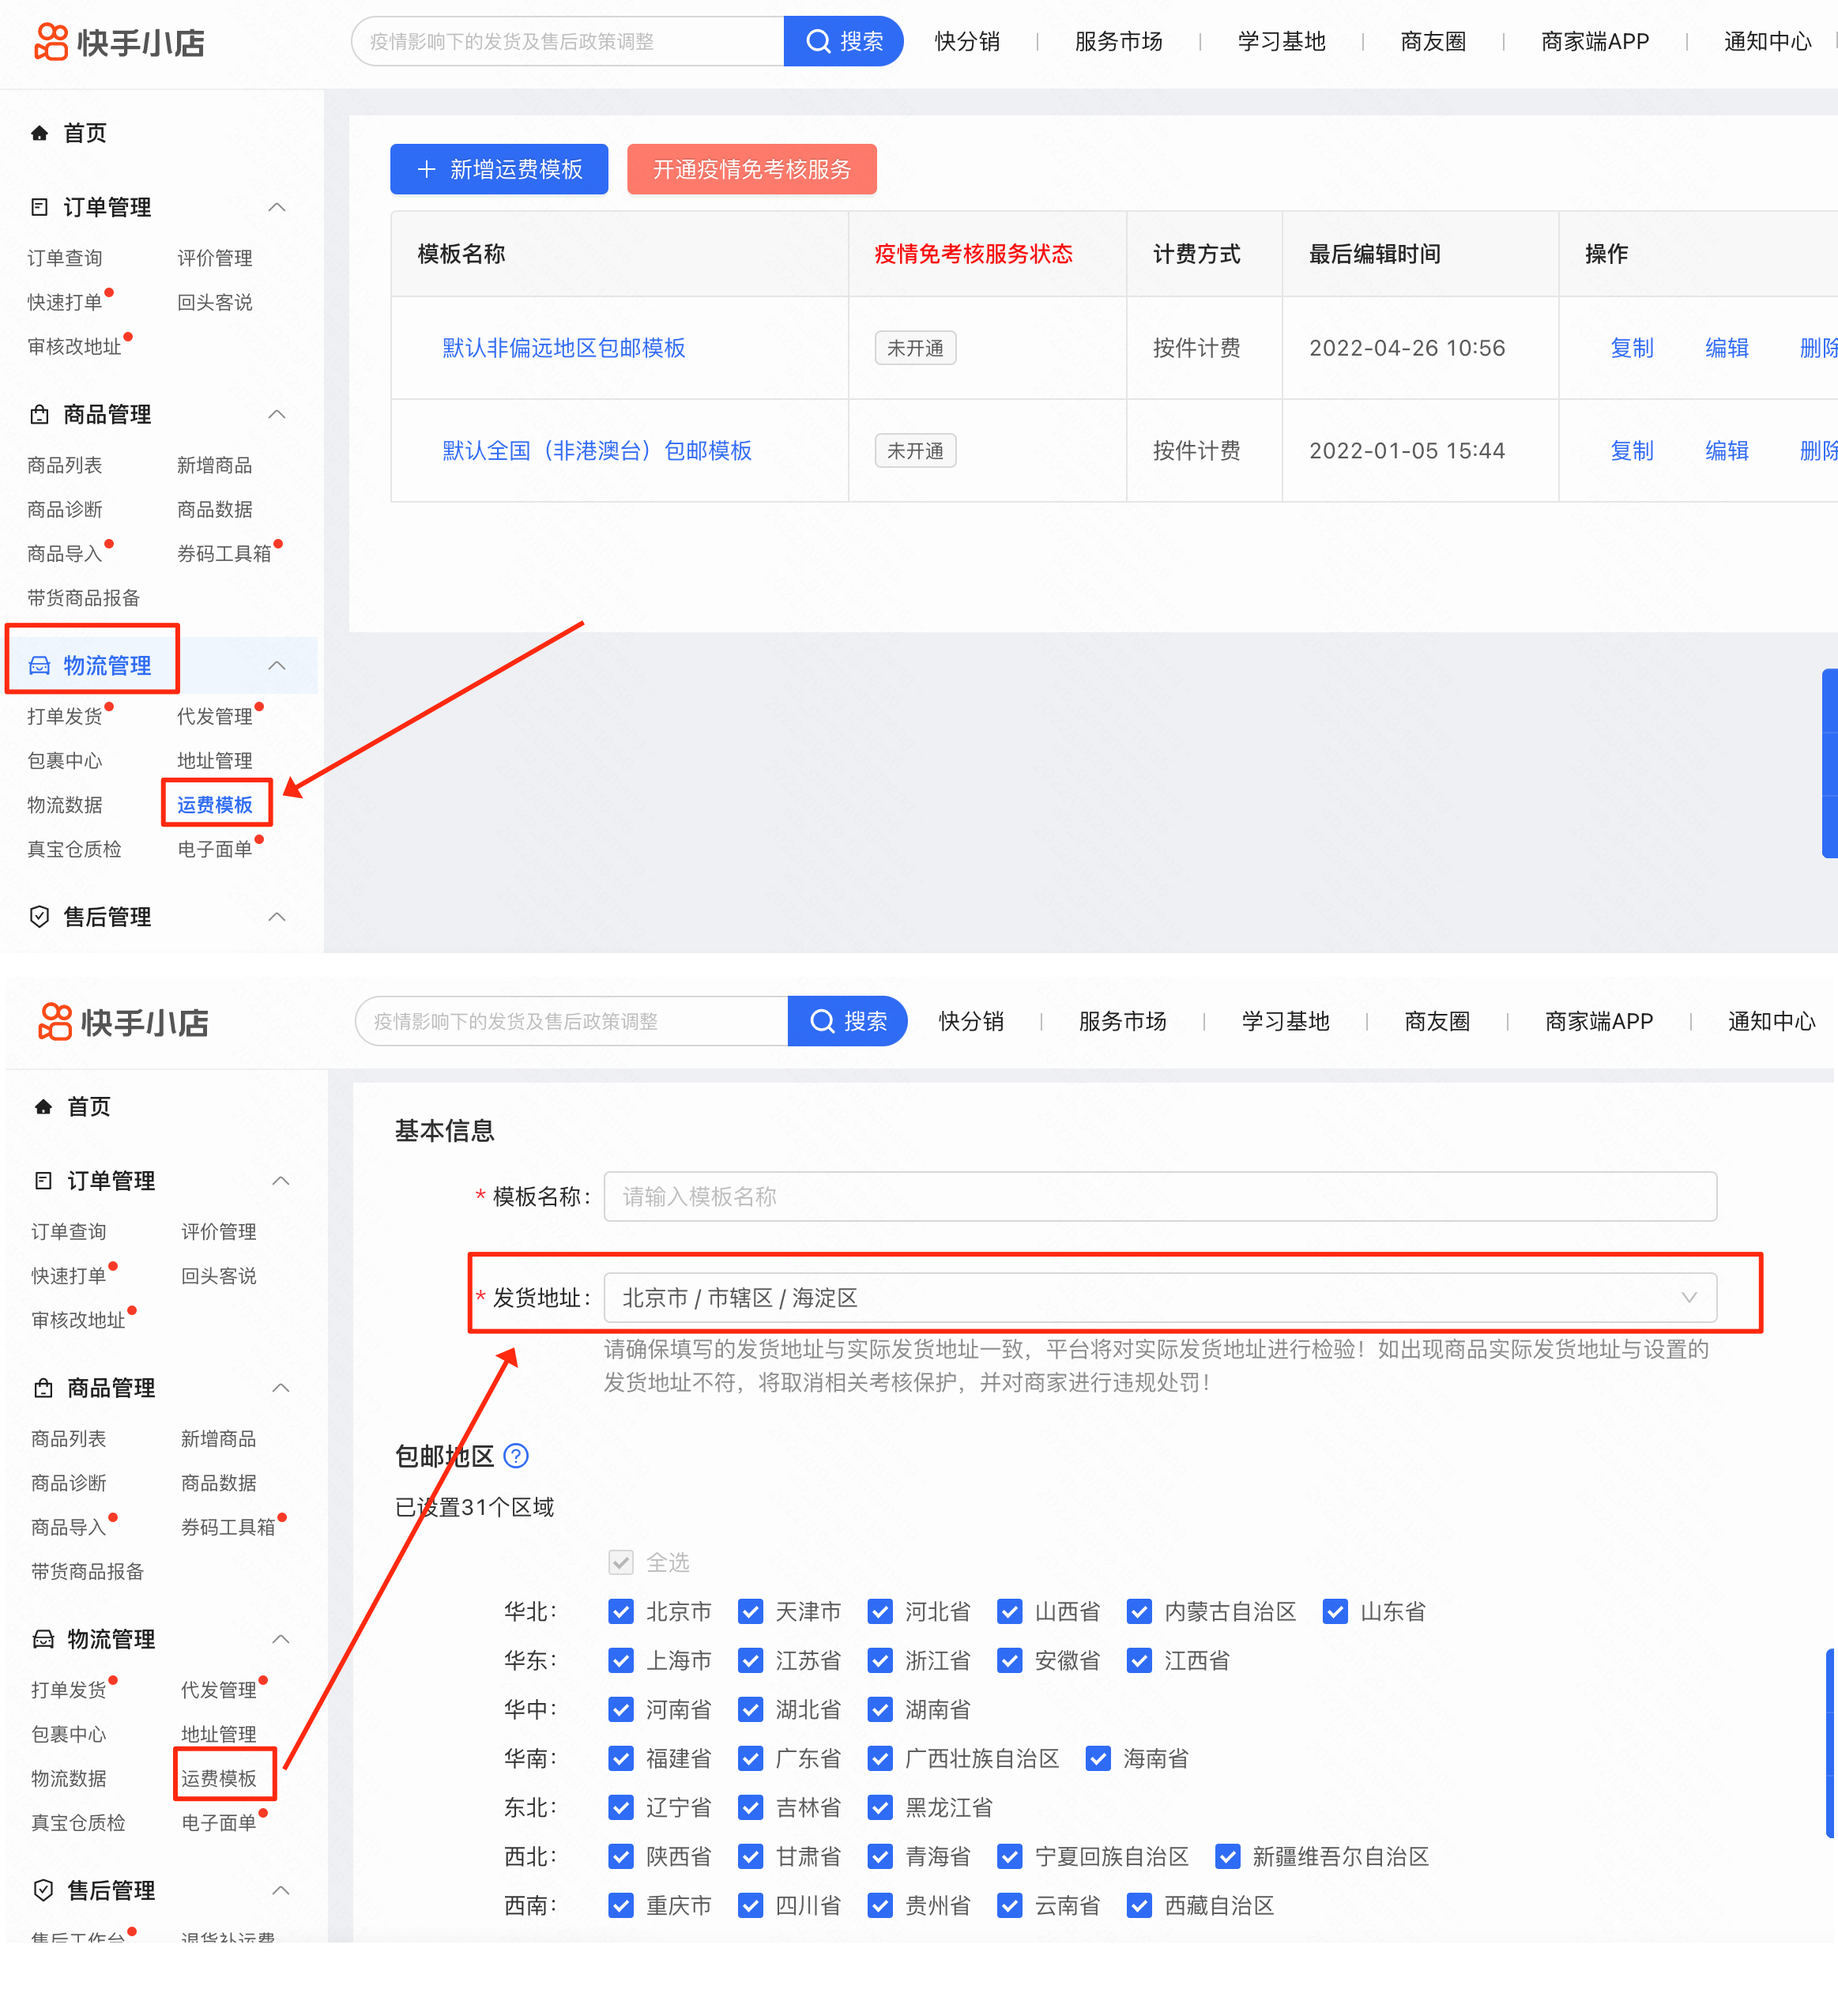Click the 物流管理 truck icon in the bottom sidebar

[x=43, y=1638]
